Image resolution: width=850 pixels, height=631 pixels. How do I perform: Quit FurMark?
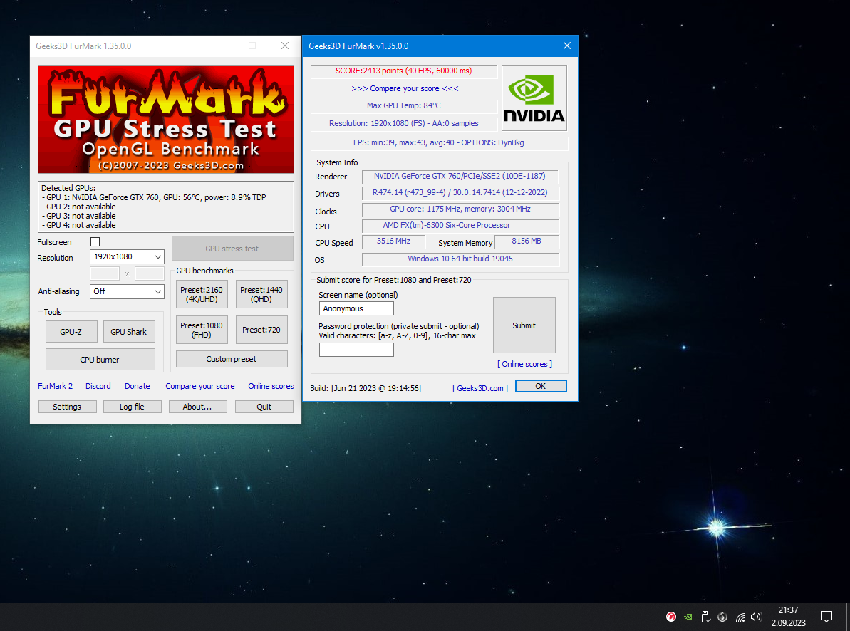[264, 407]
